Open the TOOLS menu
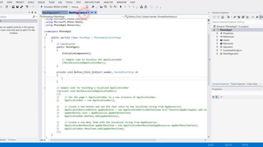The height and width of the screenshot is (147, 263). pyautogui.click(x=69, y=2)
